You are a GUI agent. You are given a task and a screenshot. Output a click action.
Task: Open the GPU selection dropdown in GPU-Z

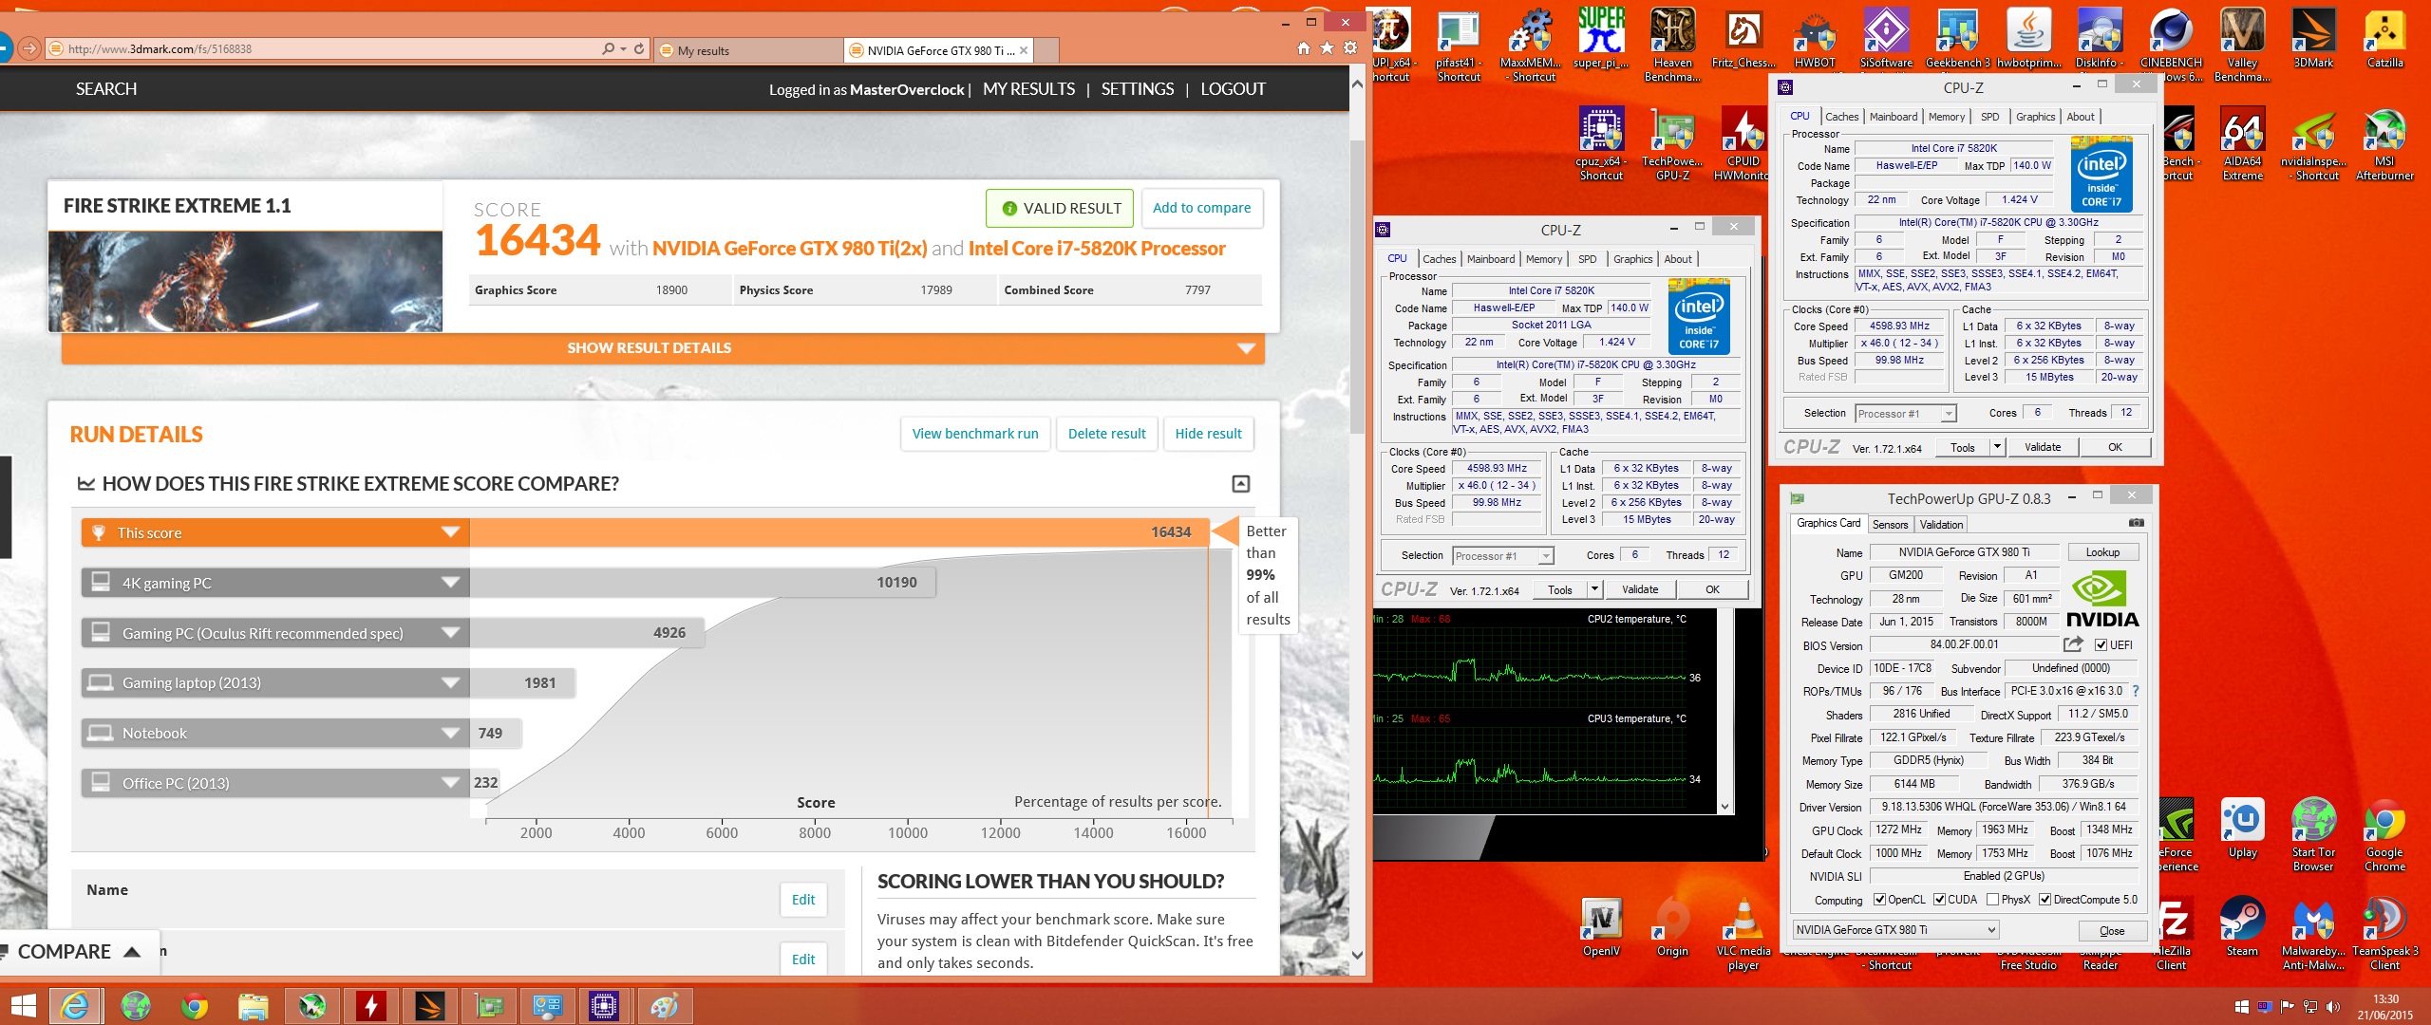tap(1895, 930)
